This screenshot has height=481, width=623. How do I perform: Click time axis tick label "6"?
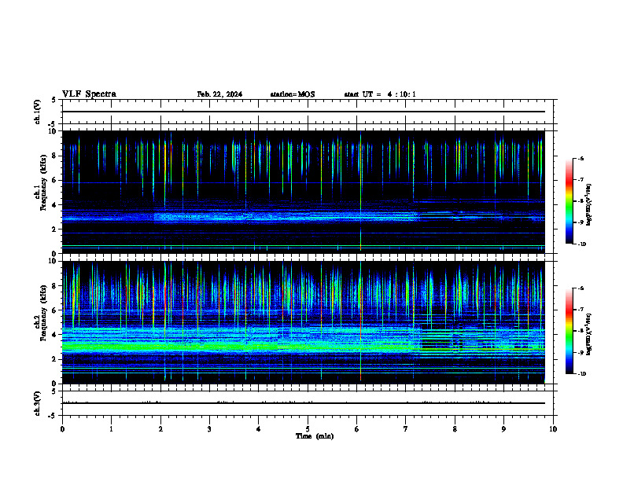point(357,429)
